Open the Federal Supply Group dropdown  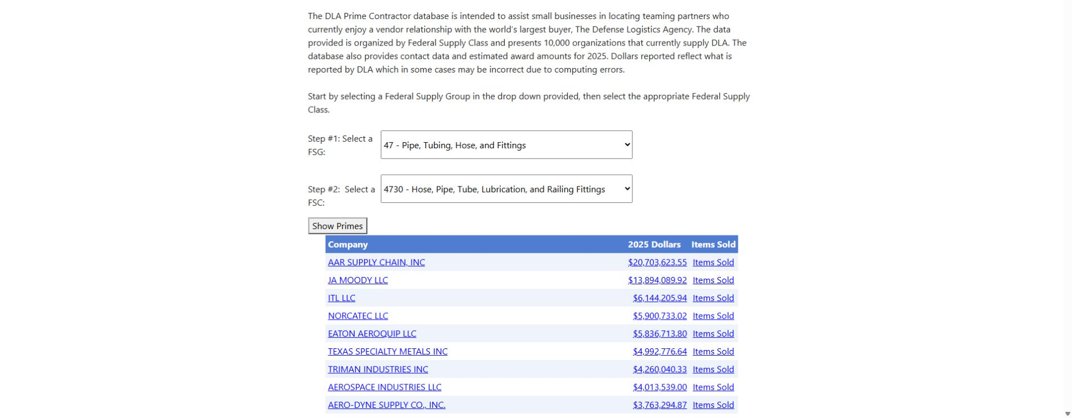coord(506,145)
